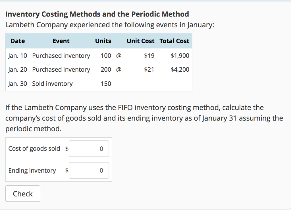Image resolution: width=291 pixels, height=211 pixels.
Task: Click the Date column header
Action: tap(18, 41)
